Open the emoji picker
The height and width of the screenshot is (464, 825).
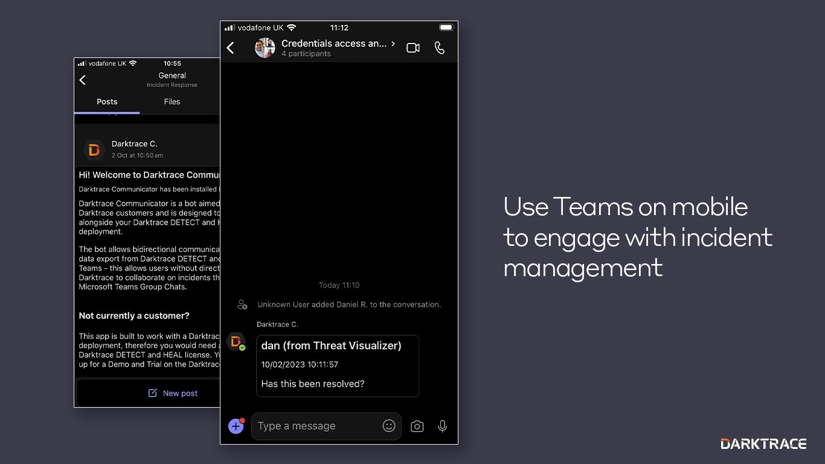click(389, 426)
